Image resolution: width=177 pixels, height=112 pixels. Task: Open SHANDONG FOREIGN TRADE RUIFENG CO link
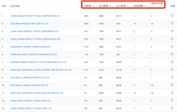click(x=31, y=47)
